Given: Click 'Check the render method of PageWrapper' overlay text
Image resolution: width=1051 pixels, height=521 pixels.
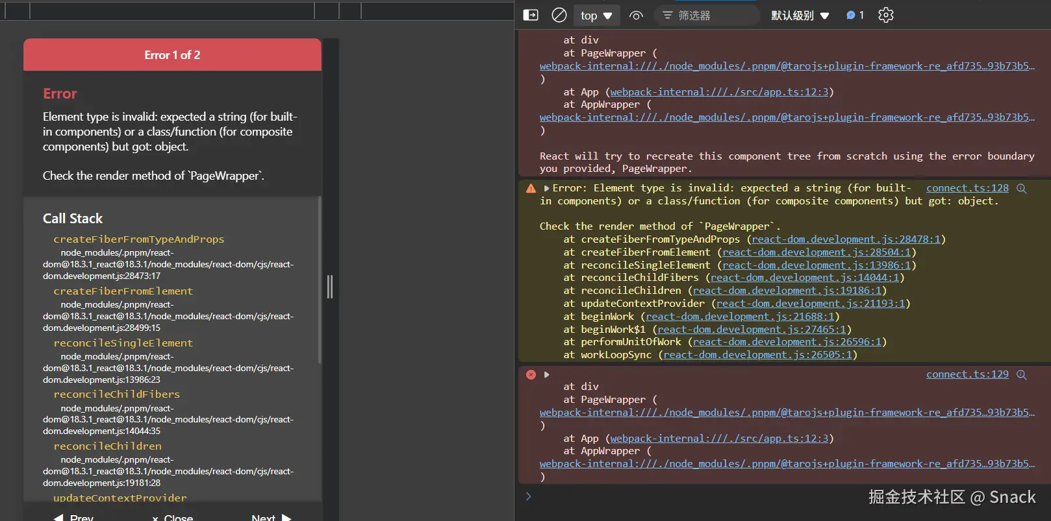Looking at the screenshot, I should coord(153,176).
